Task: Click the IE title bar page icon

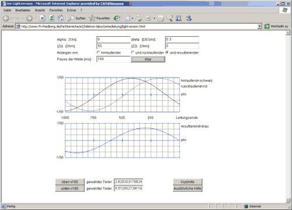Action: [x=4, y=3]
